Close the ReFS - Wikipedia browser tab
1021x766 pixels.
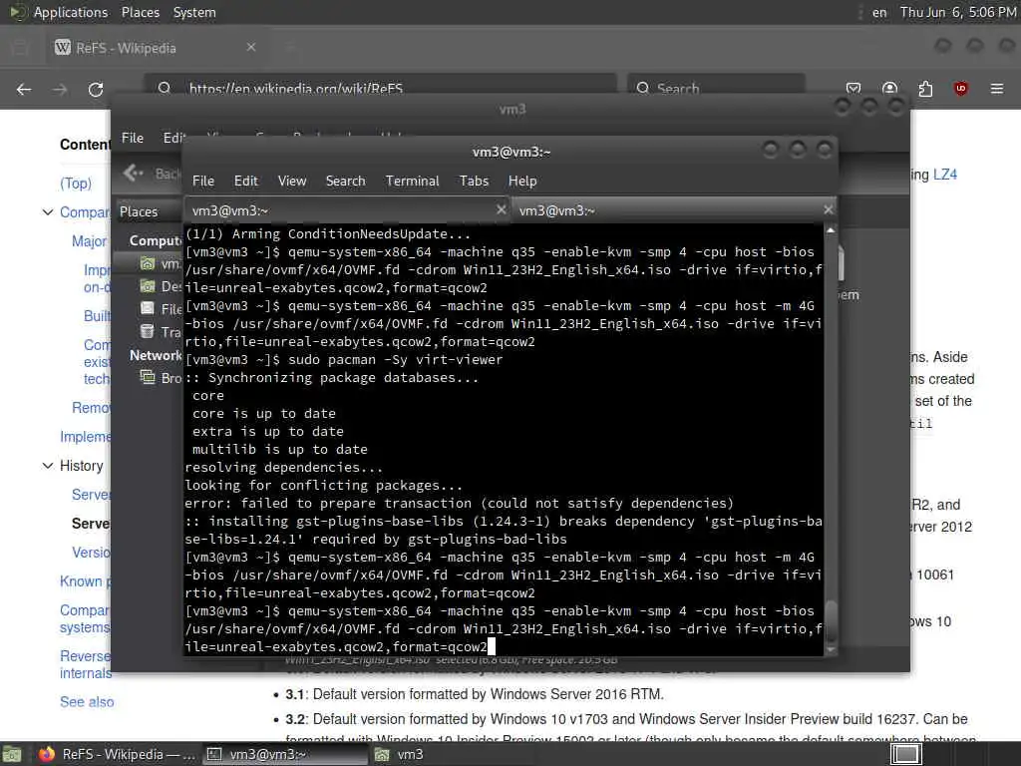click(x=251, y=47)
